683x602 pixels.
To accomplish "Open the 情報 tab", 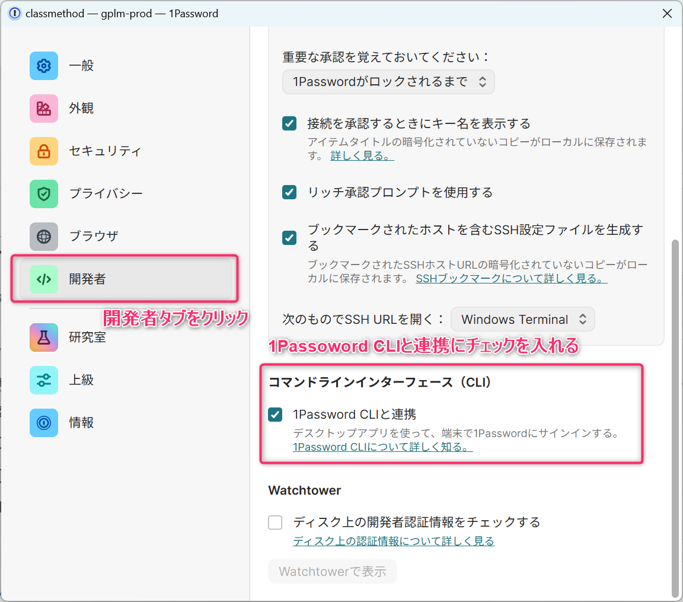I will (x=126, y=422).
